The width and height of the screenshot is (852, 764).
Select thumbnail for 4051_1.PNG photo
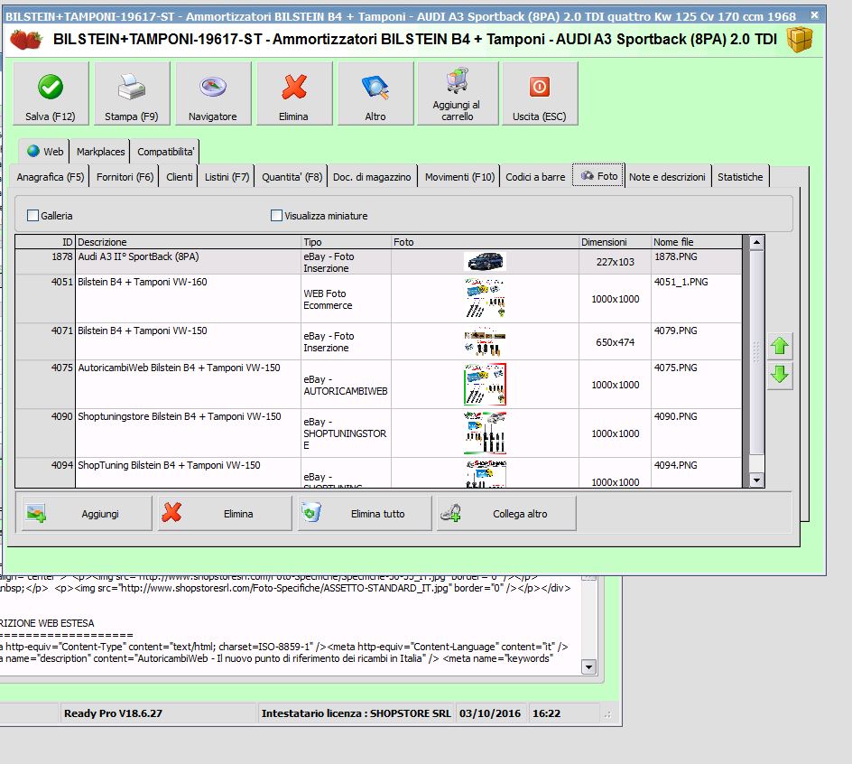coord(486,299)
